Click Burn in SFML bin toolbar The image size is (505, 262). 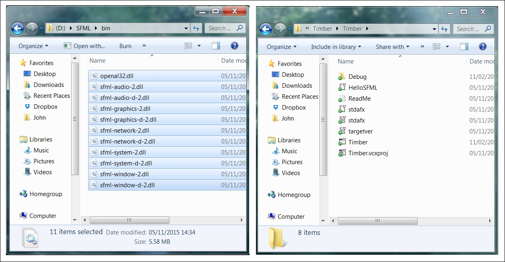[125, 46]
